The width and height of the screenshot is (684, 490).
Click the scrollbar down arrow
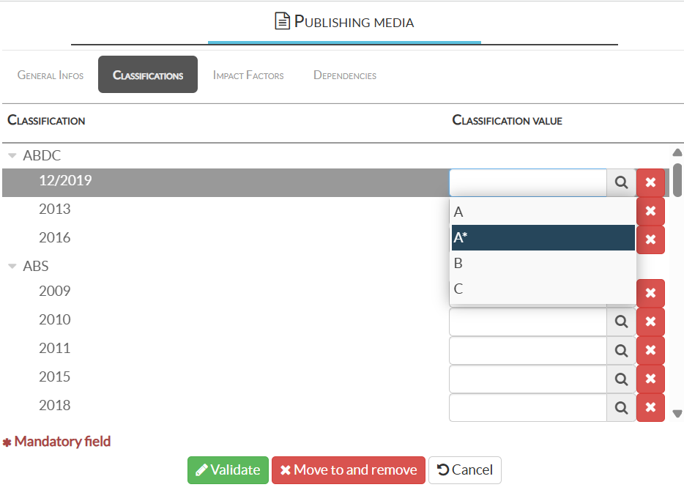coord(677,414)
